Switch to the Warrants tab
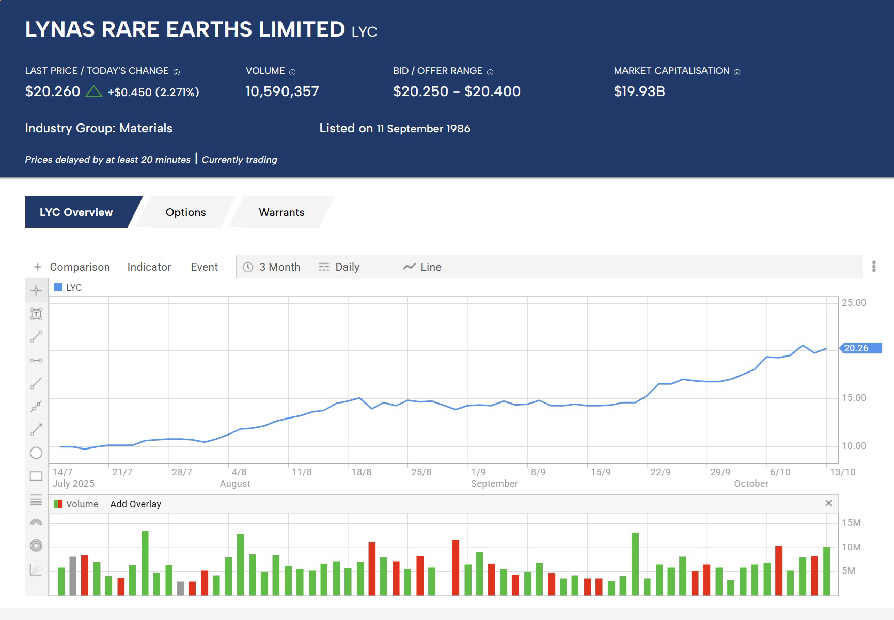This screenshot has height=620, width=894. (x=281, y=212)
